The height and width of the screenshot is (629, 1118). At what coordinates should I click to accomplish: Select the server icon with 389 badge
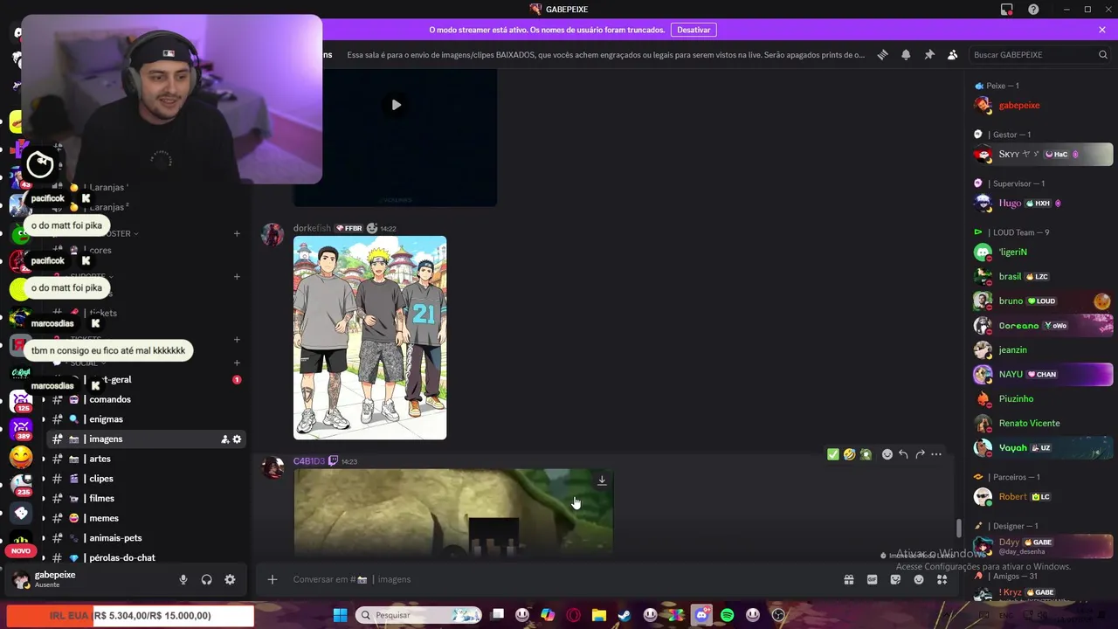pyautogui.click(x=21, y=429)
